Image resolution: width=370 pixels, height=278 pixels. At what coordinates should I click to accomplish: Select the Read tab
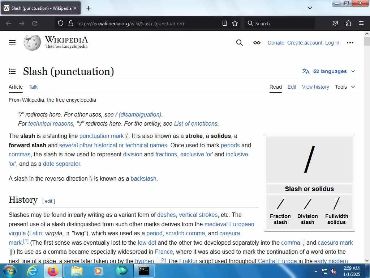click(276, 87)
